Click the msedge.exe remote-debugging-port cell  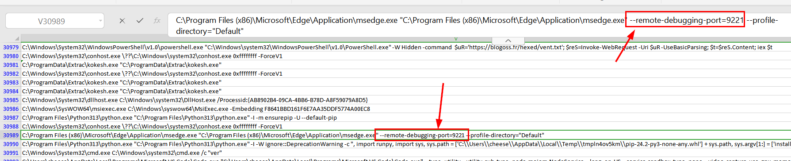406,135
